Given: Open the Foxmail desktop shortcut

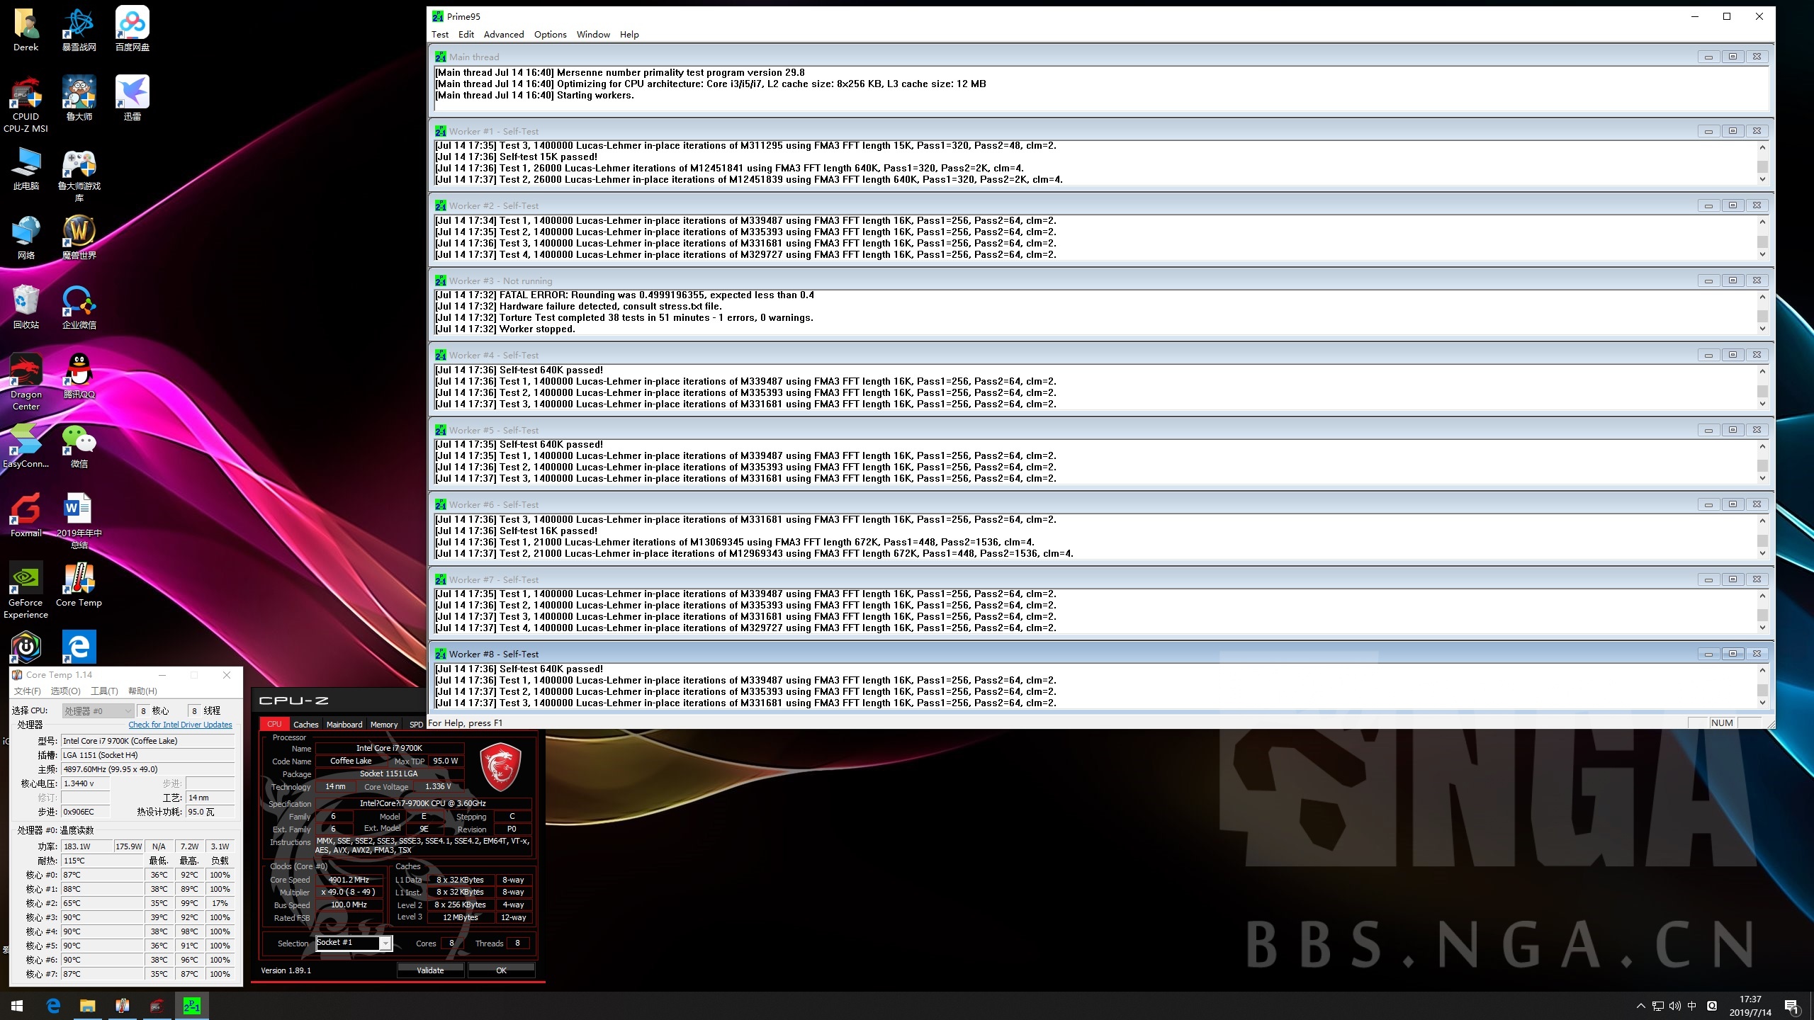Looking at the screenshot, I should click(x=26, y=510).
